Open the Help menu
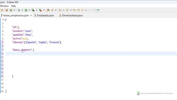Screen dimensions: 177x100 pos(13,6)
